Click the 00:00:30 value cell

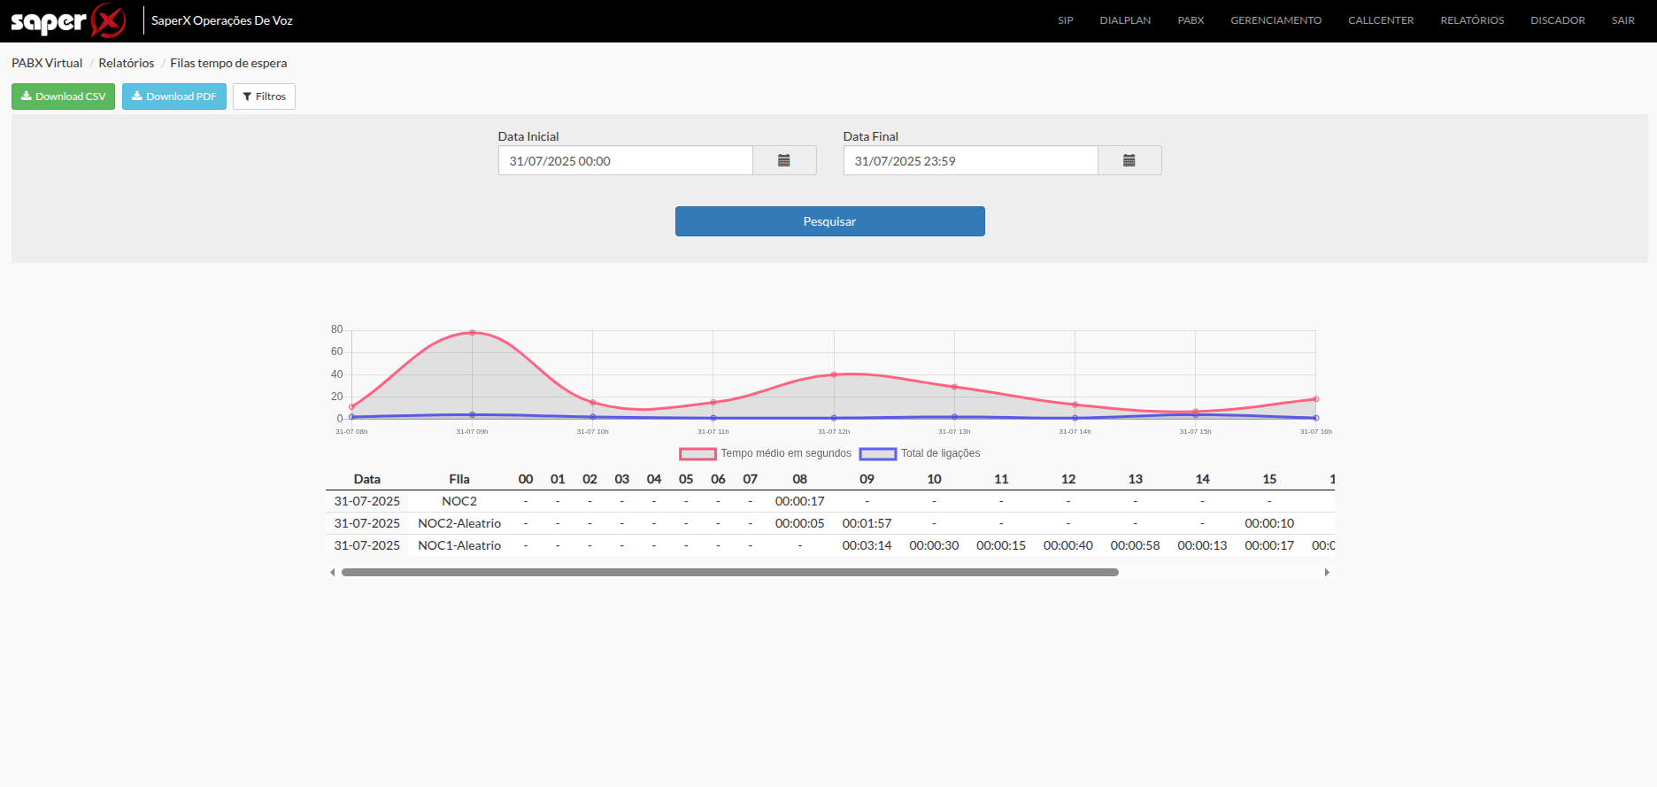934,545
